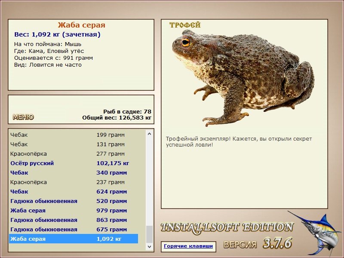Viewport: 344px width, 258px height.
Task: Click the orange Жаба серая heading
Action: pos(82,25)
